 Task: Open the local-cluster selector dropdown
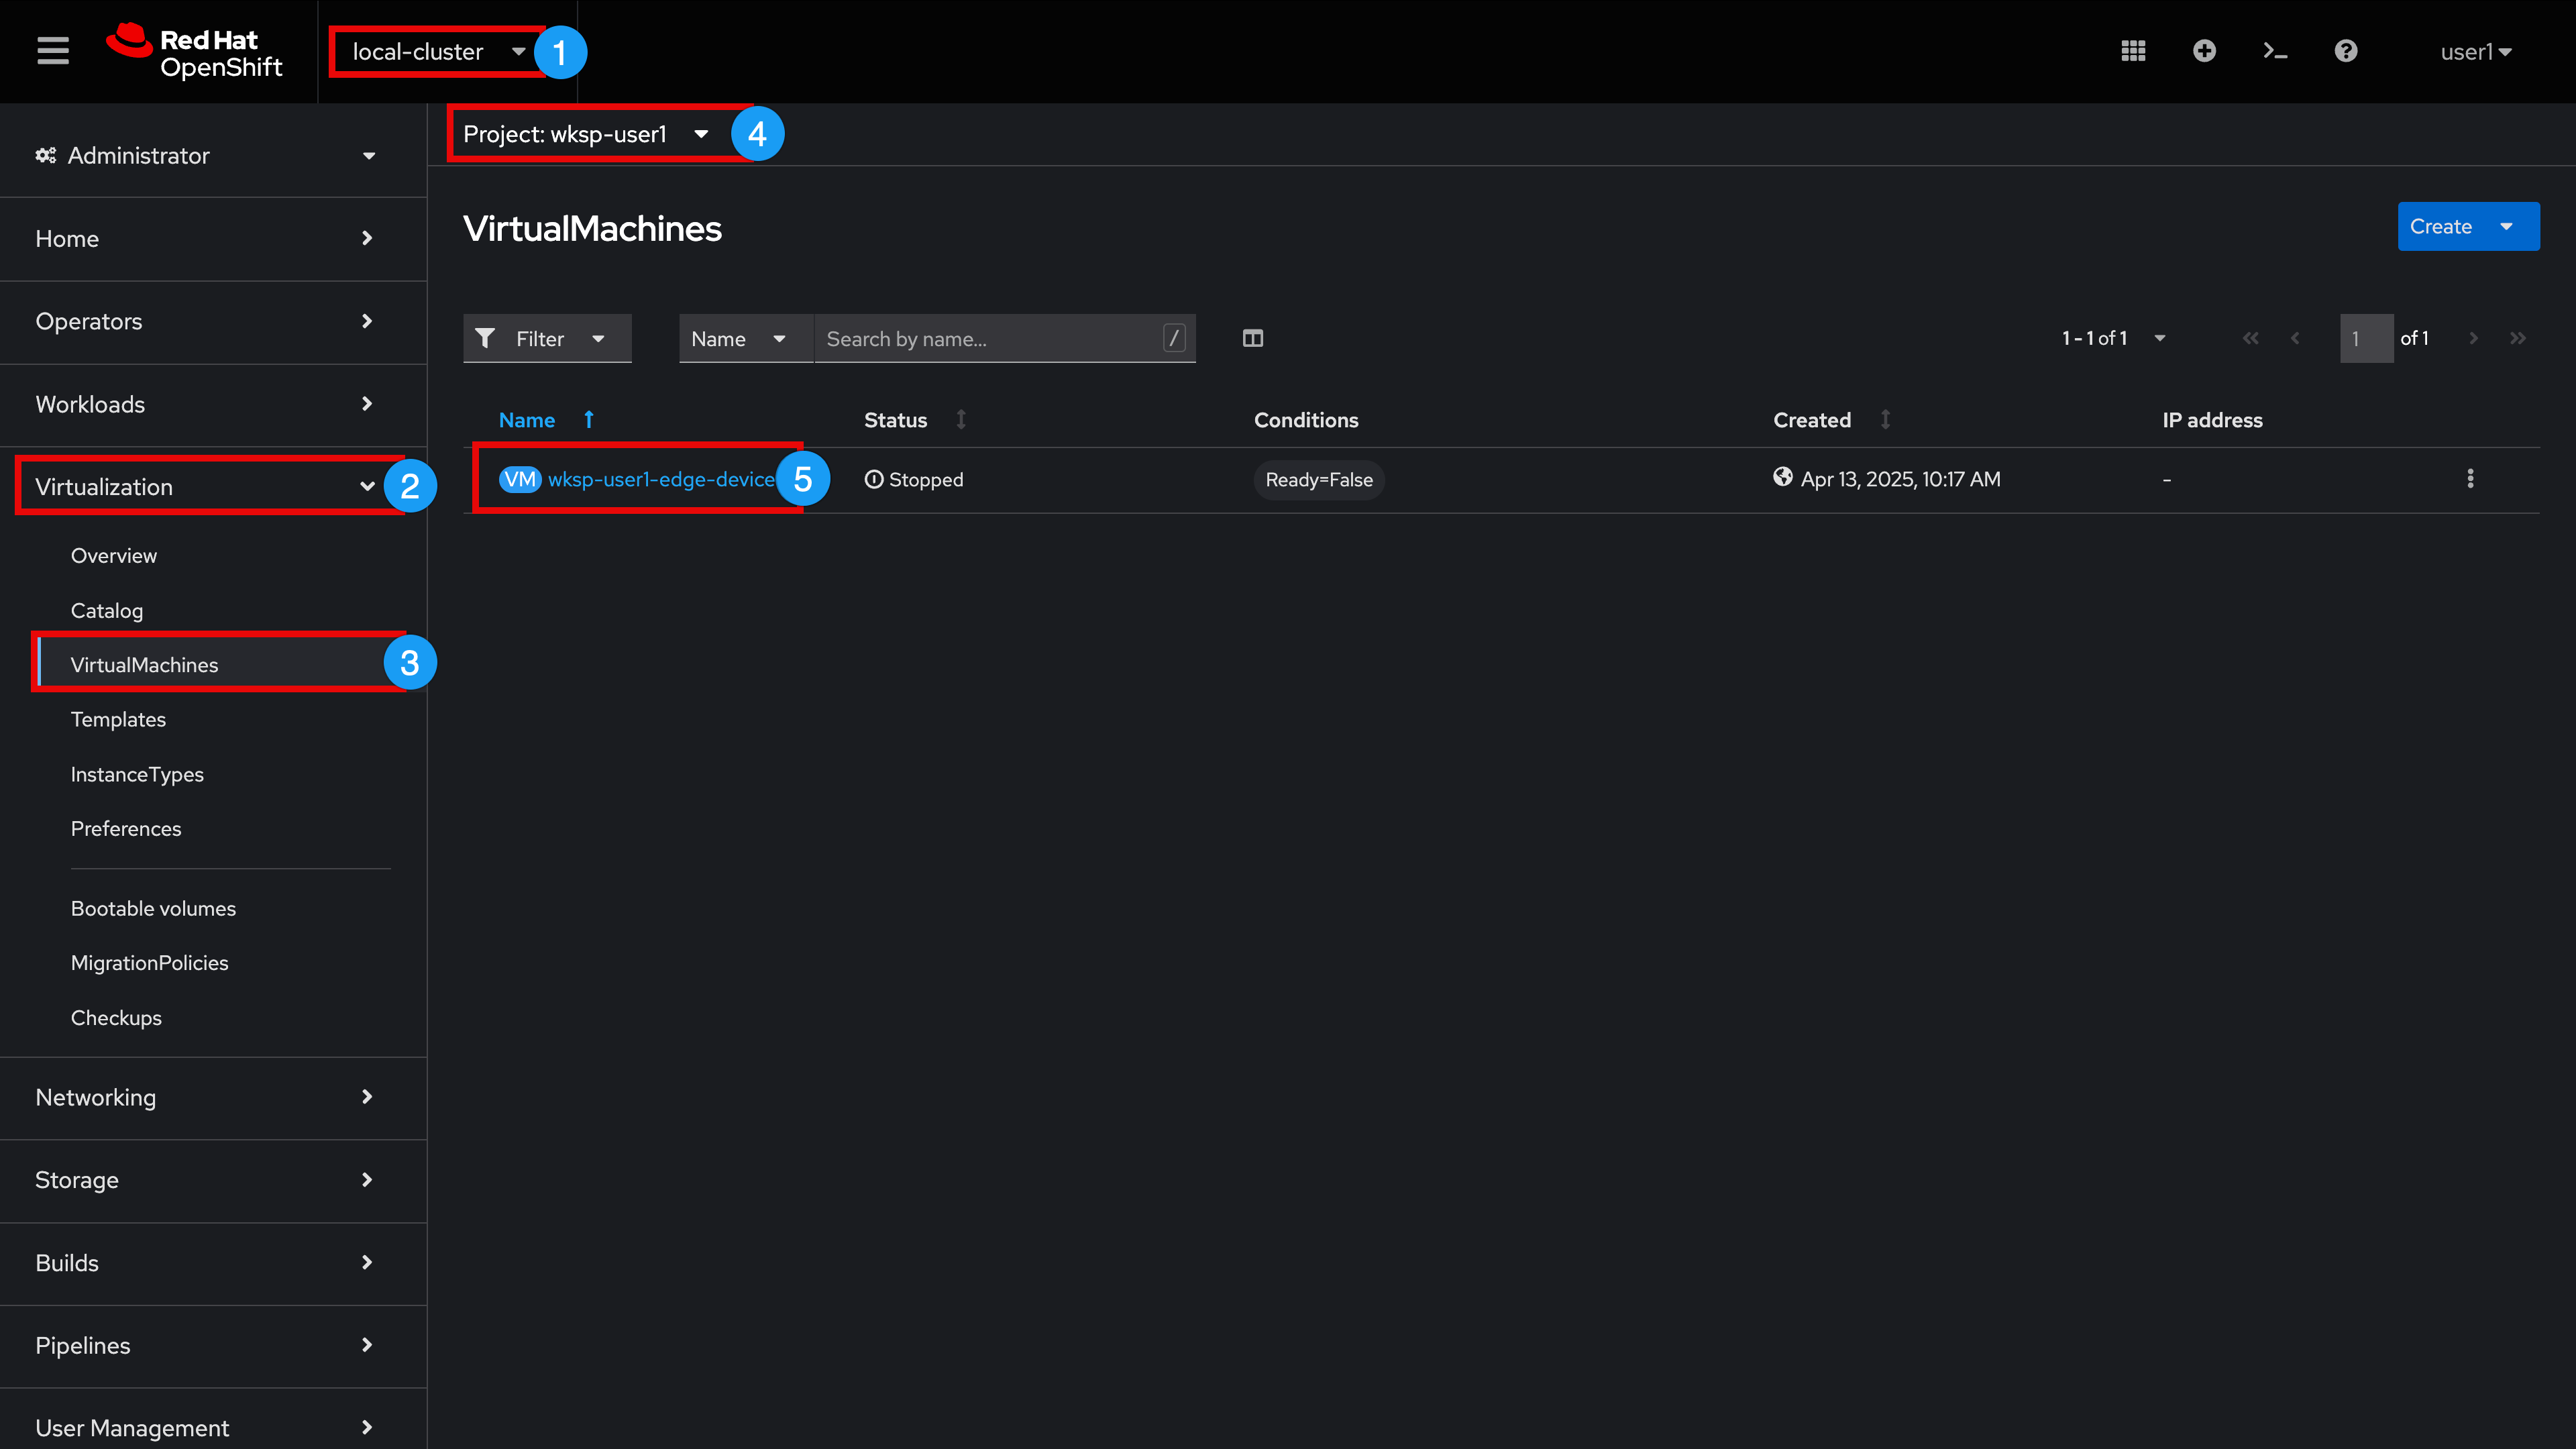tap(439, 52)
